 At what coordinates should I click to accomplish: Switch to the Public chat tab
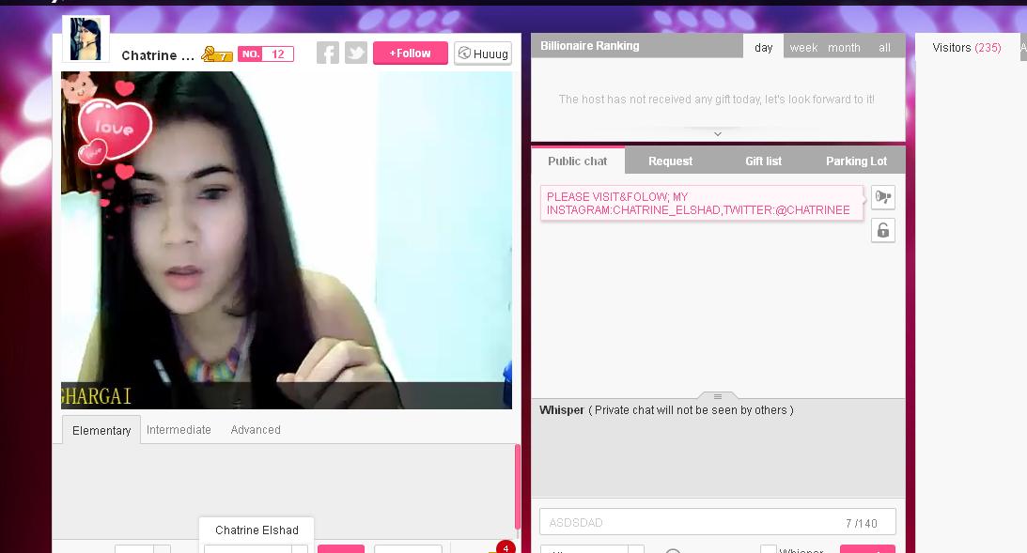(x=578, y=161)
